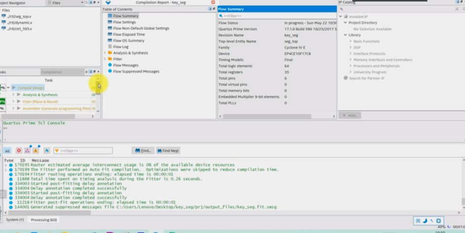Click the messages filter input field
Screen dimensions: 465x233
click(x=86, y=151)
